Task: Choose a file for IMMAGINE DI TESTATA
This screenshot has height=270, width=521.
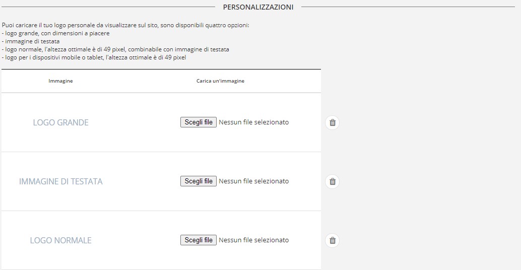Action: pos(199,181)
